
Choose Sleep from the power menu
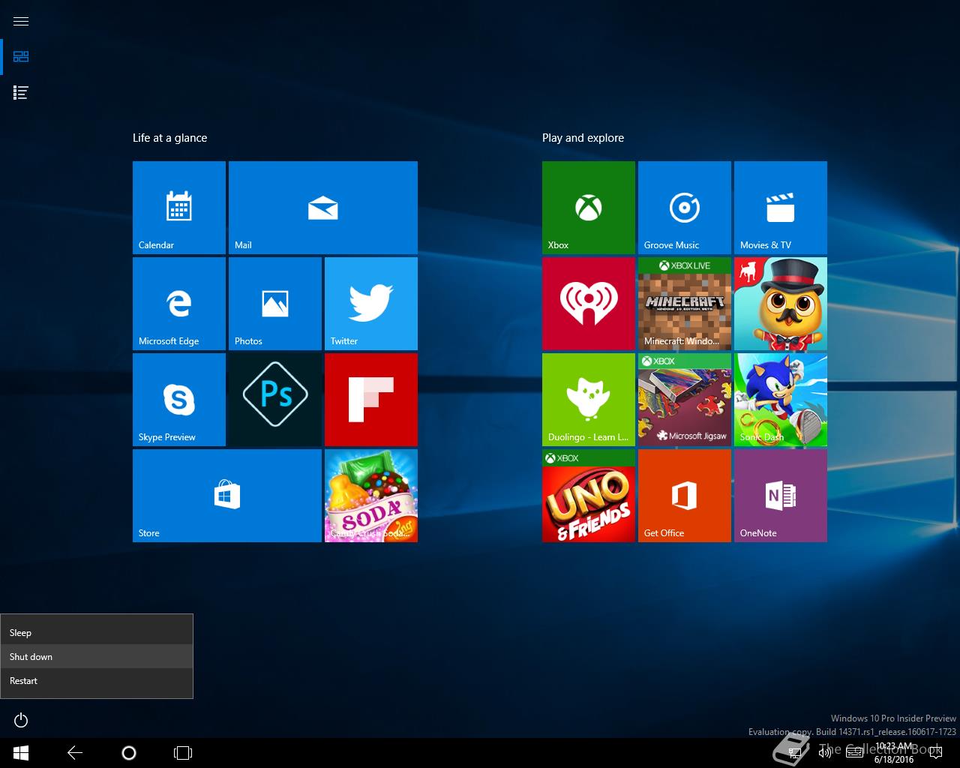[x=97, y=632]
